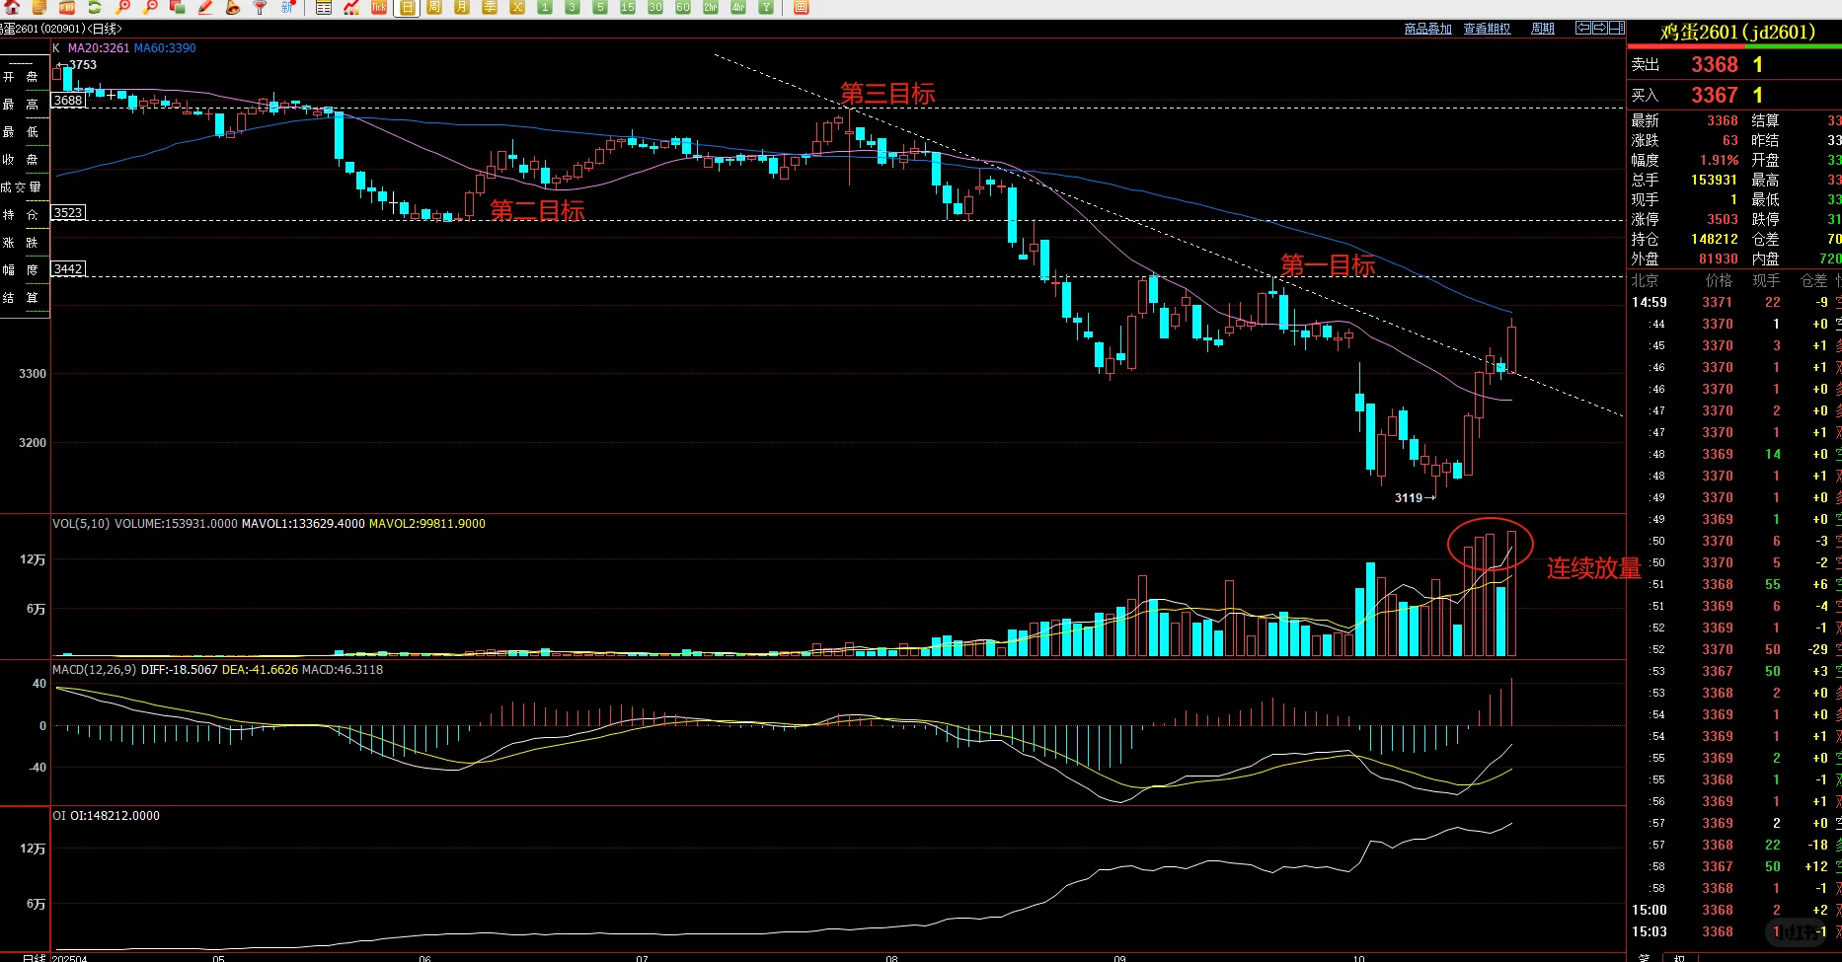Select the 3442 price line label

pos(68,269)
